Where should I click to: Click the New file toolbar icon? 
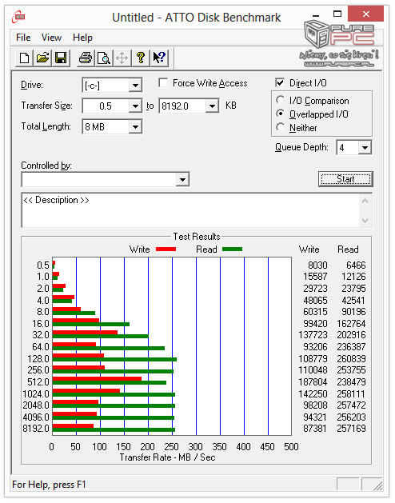click(24, 58)
